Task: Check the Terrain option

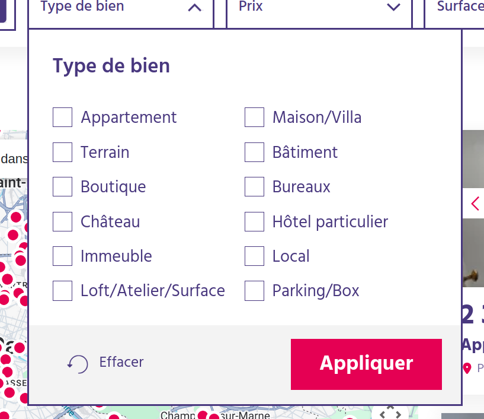Action: [x=62, y=153]
